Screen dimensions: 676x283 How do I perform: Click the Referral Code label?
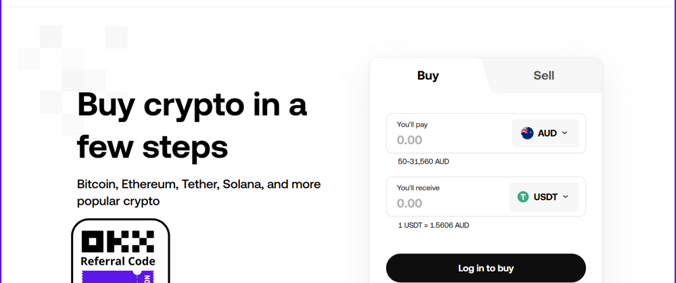pos(118,261)
